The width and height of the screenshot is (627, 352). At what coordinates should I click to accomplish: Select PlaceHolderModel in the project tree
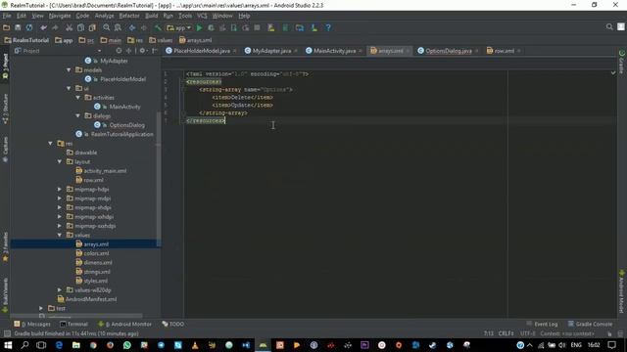(x=122, y=79)
